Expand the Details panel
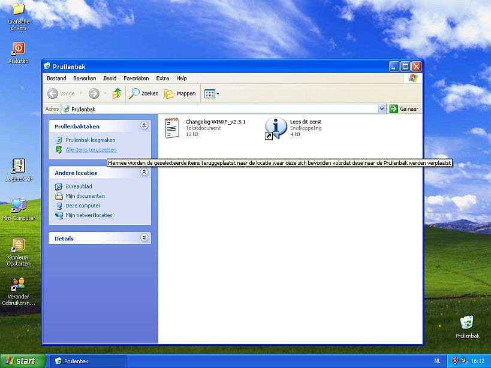Viewport: 491px width, 368px height. pyautogui.click(x=144, y=238)
